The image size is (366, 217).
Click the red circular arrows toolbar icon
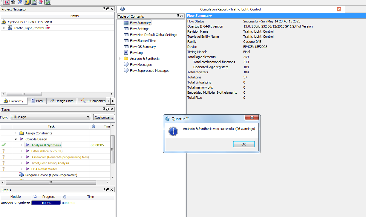[40, 2]
